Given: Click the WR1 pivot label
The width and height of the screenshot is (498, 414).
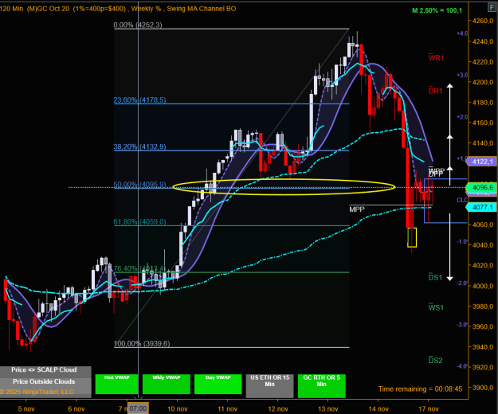Looking at the screenshot, I should [x=436, y=58].
